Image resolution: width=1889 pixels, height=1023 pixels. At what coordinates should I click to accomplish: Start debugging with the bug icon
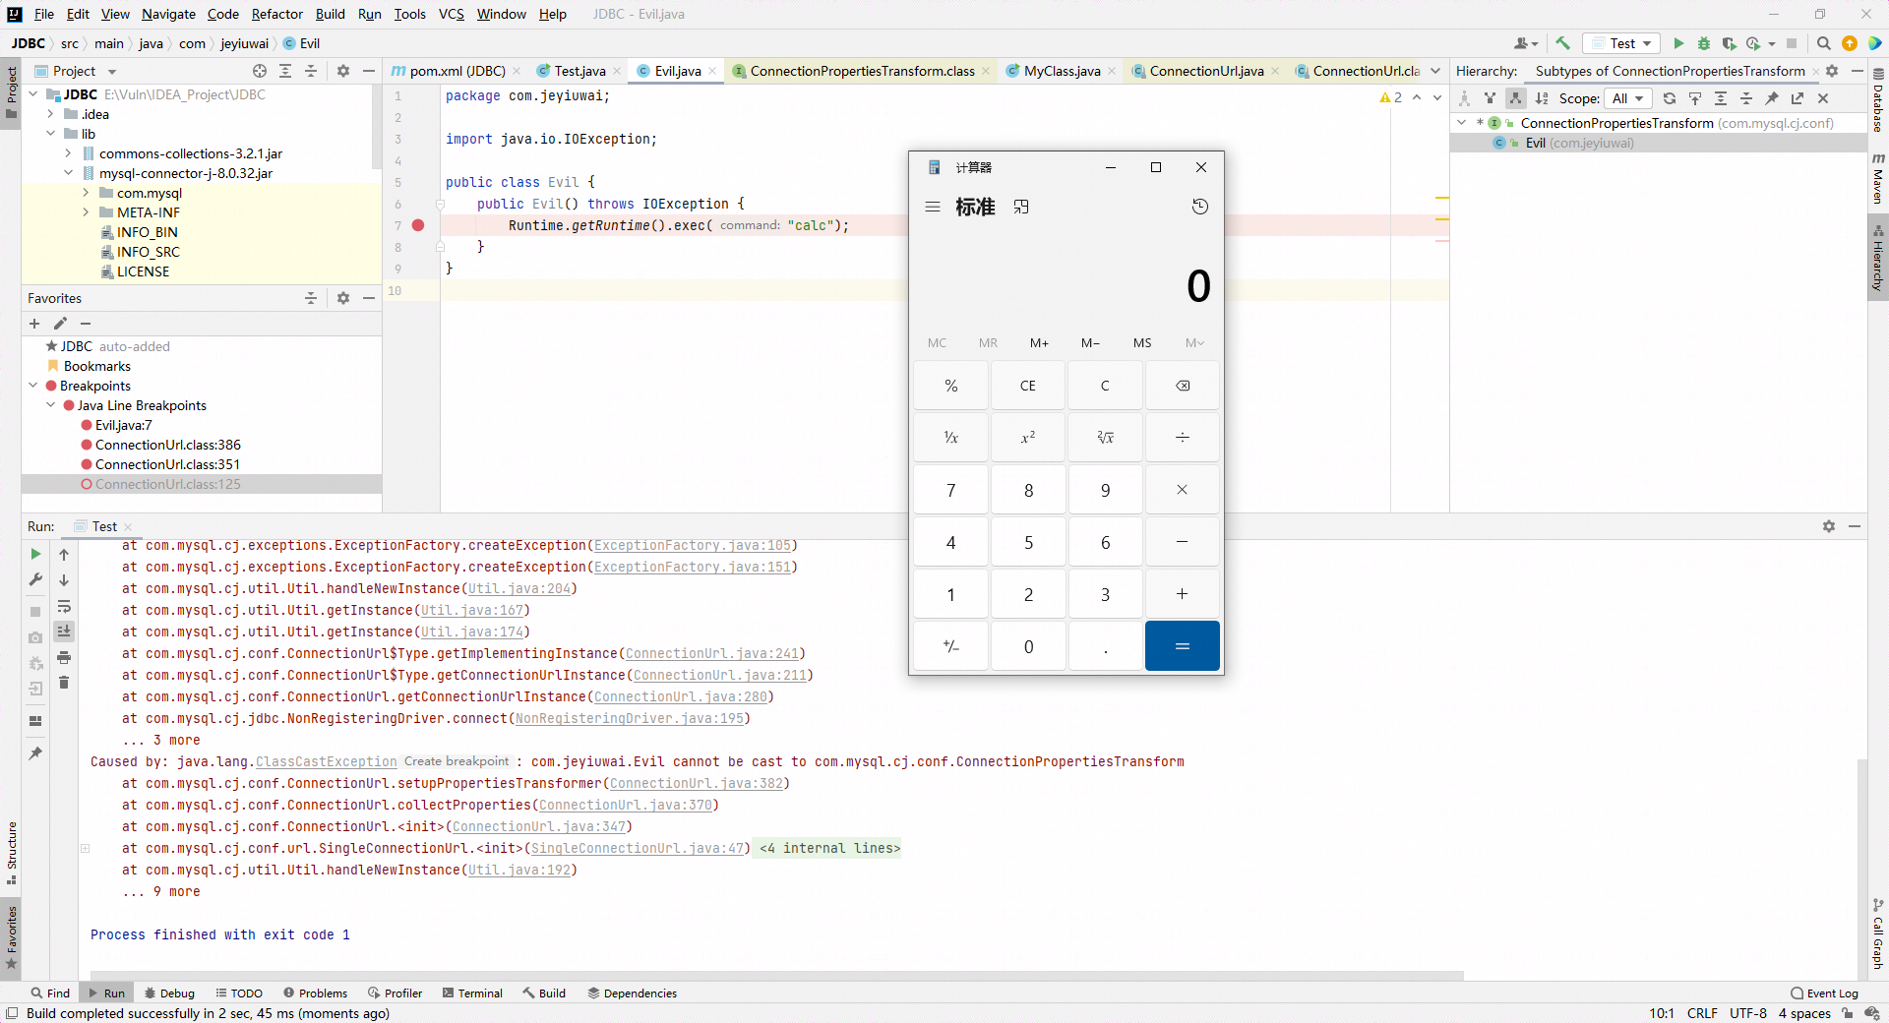point(1704,43)
